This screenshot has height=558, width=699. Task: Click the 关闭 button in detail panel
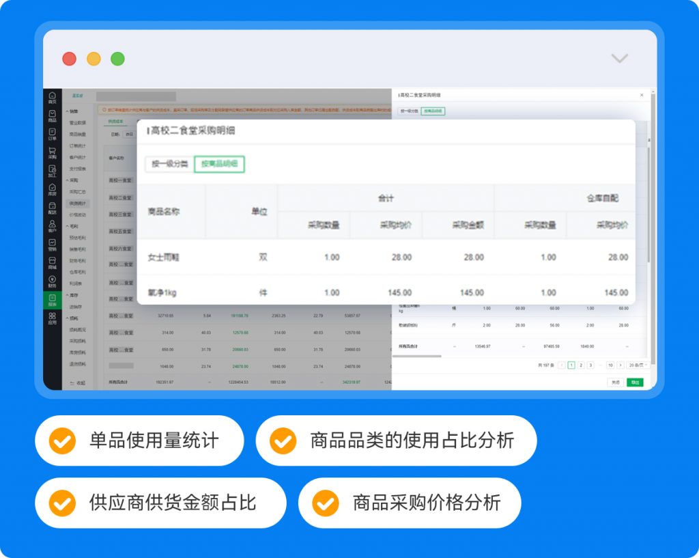[x=615, y=382]
